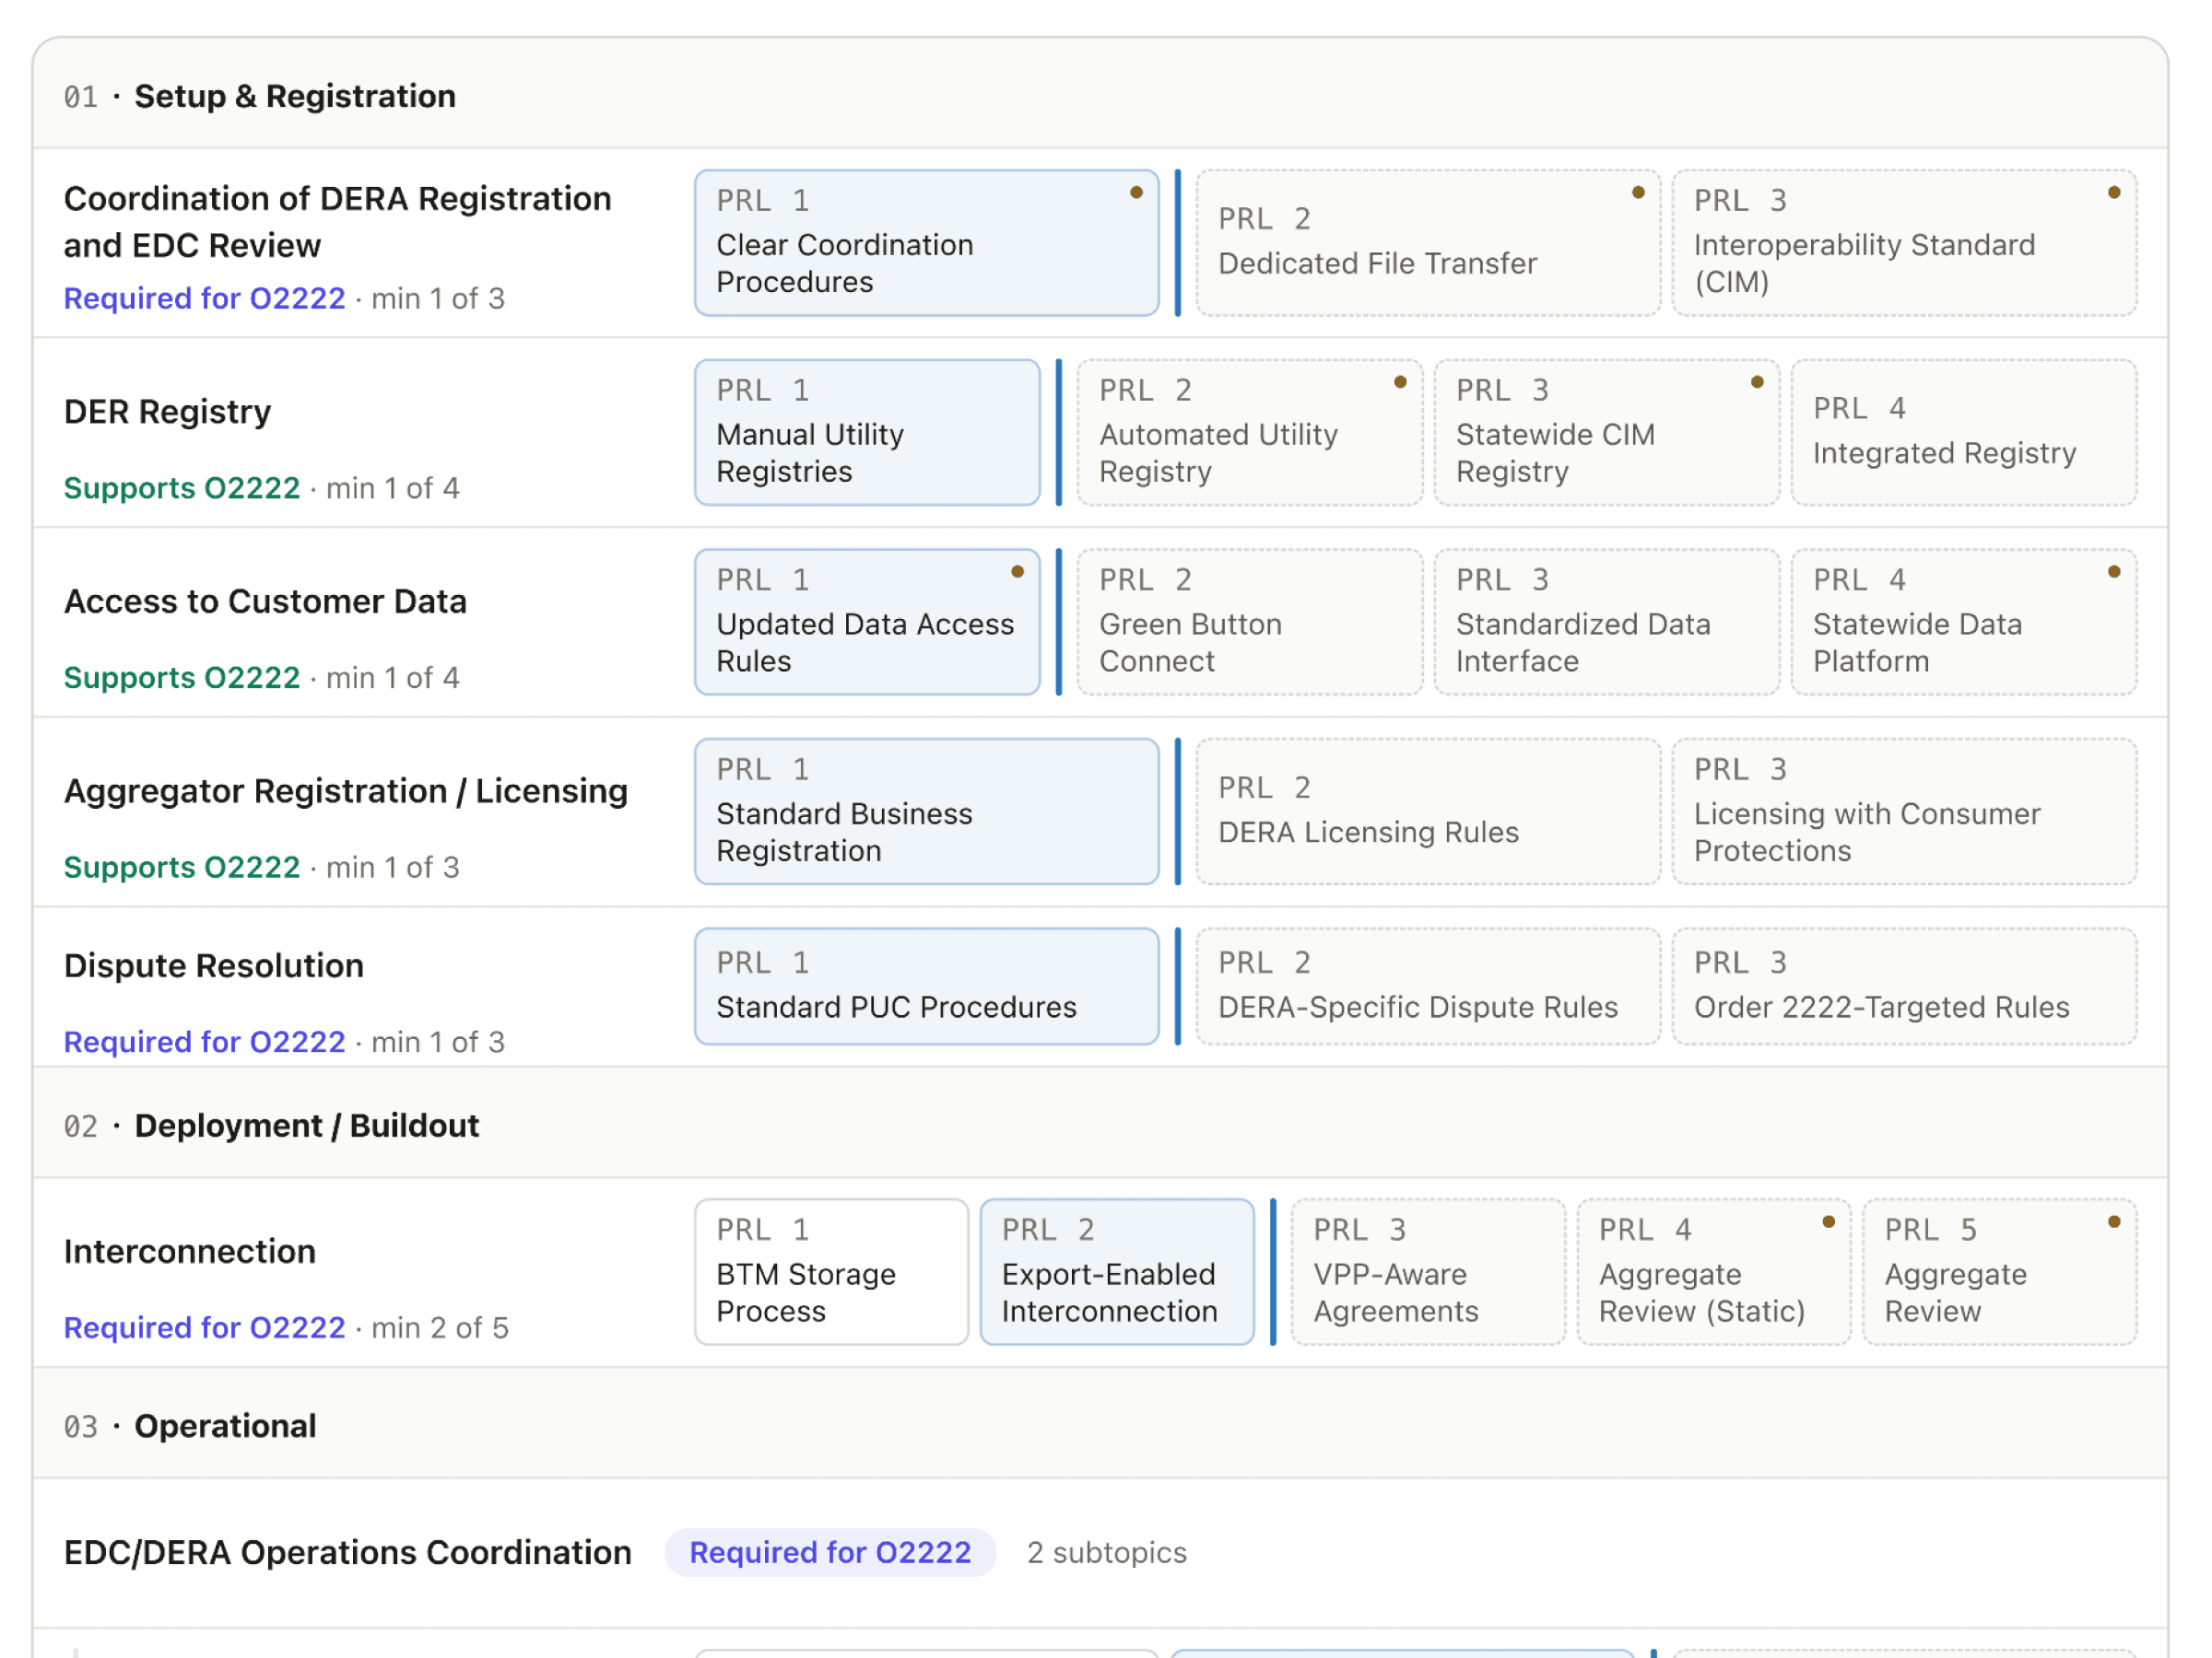Image resolution: width=2212 pixels, height=1658 pixels.
Task: Click 'min 1 of 3' text under Dispute Resolution
Action: (x=438, y=1042)
